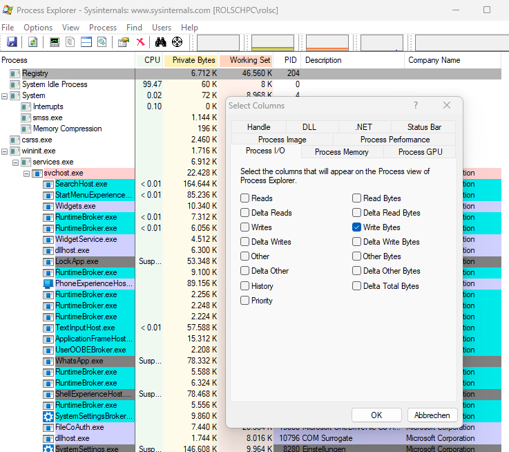Click the FileCoAuth.exe process icon
This screenshot has height=452, width=509.
pyautogui.click(x=48, y=427)
